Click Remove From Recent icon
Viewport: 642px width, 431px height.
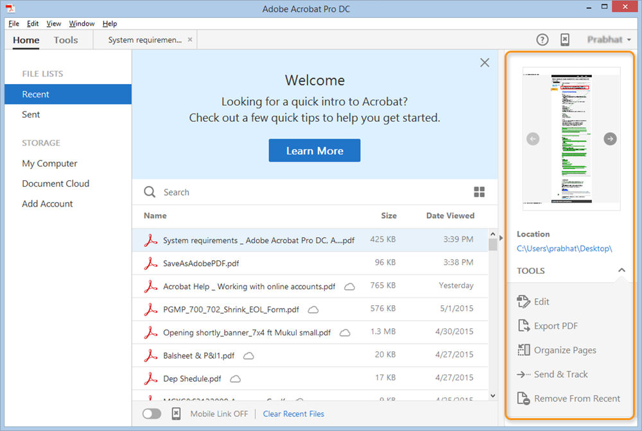tap(523, 398)
